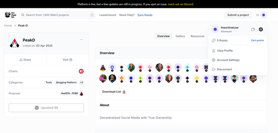
Task: Visit the PeakD website
Action: 67,60
